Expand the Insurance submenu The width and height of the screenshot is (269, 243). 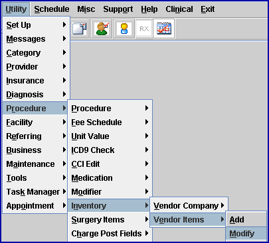pyautogui.click(x=36, y=81)
